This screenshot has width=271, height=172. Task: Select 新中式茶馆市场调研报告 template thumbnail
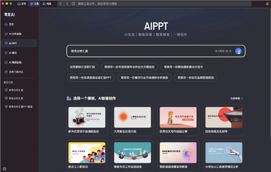(x=87, y=117)
